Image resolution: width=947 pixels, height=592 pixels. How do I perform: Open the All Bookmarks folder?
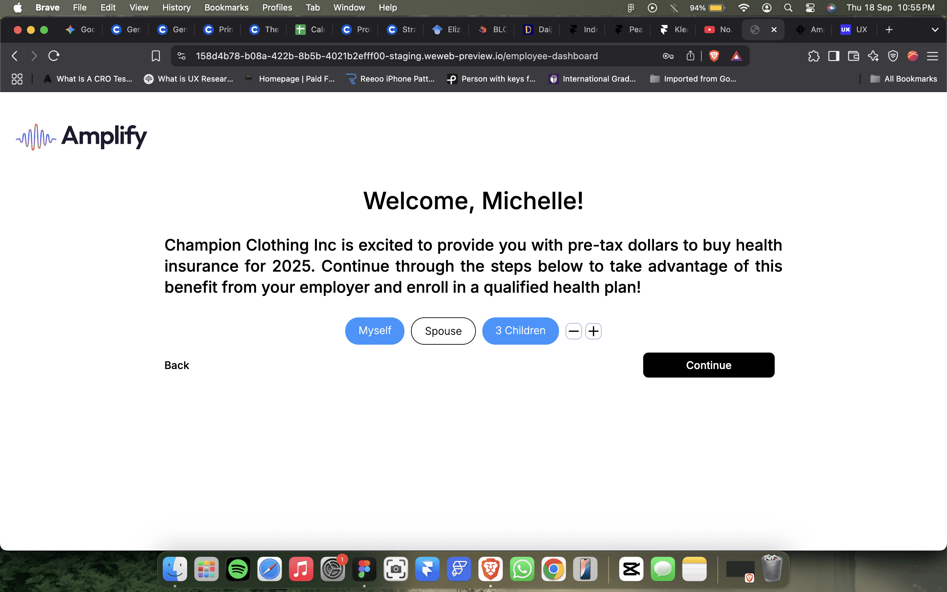[x=903, y=79]
